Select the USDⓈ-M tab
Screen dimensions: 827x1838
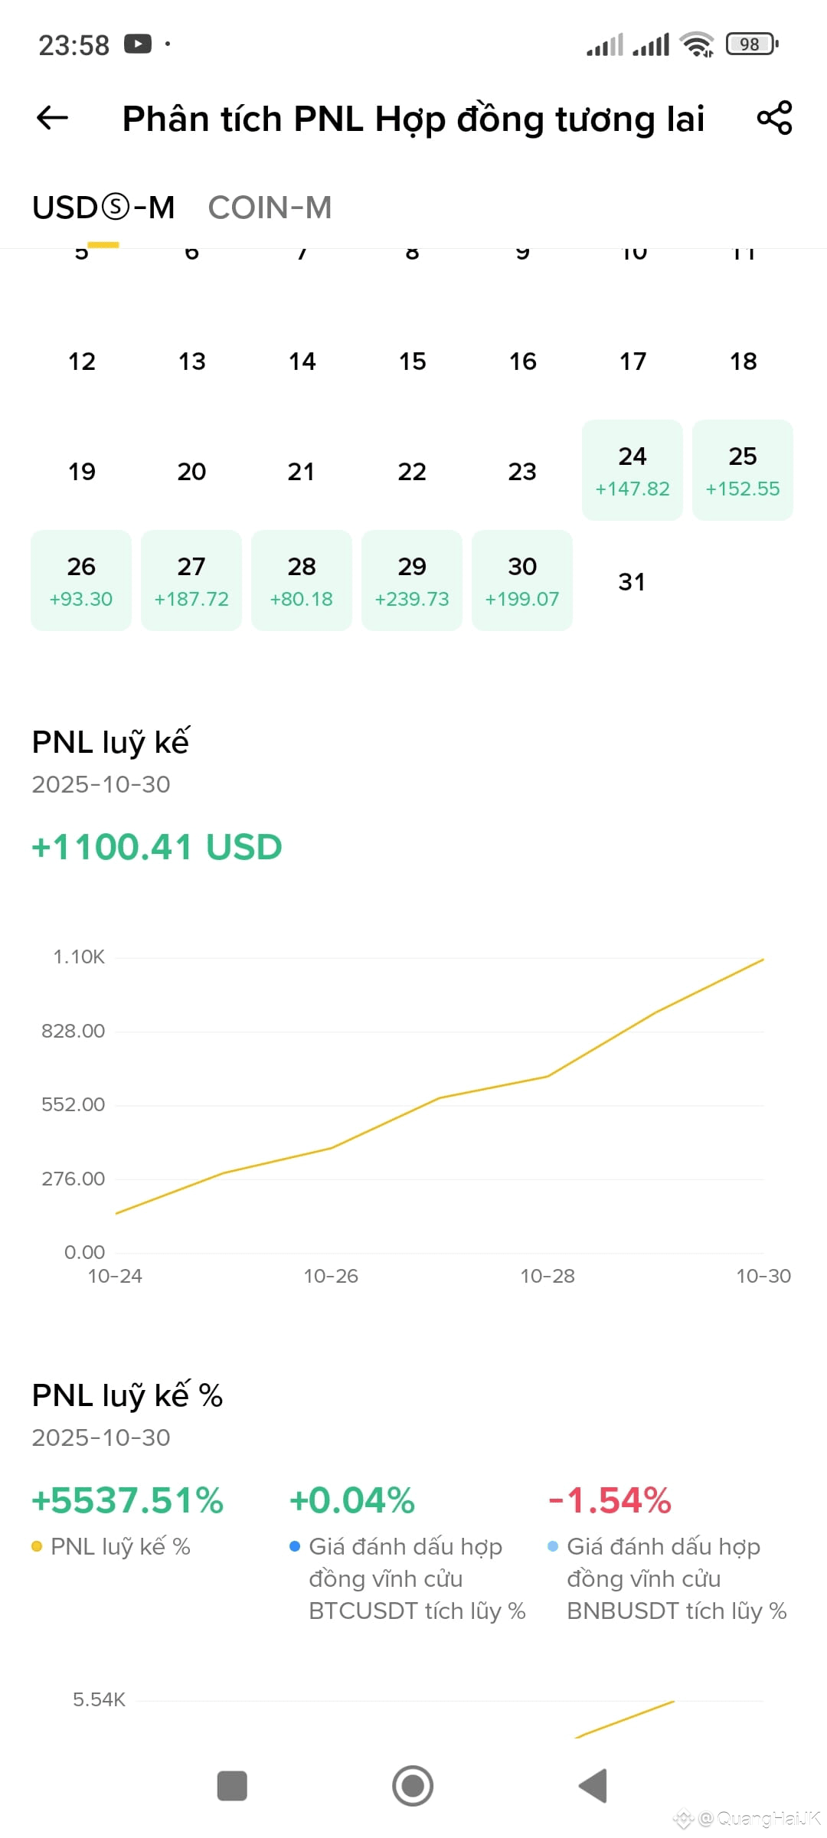[x=103, y=208]
